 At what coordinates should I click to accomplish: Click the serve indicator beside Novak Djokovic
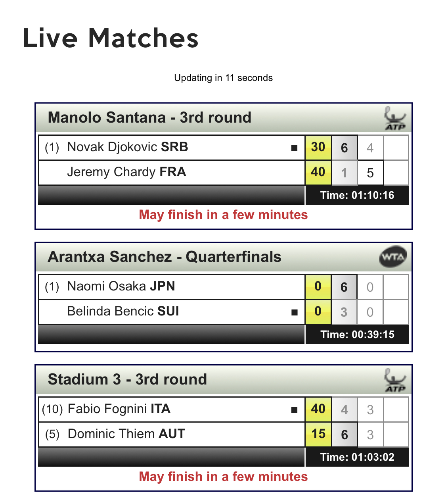click(x=294, y=148)
